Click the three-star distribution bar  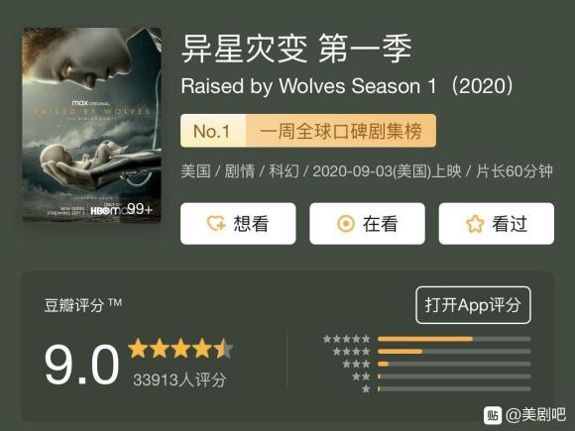pos(454,364)
